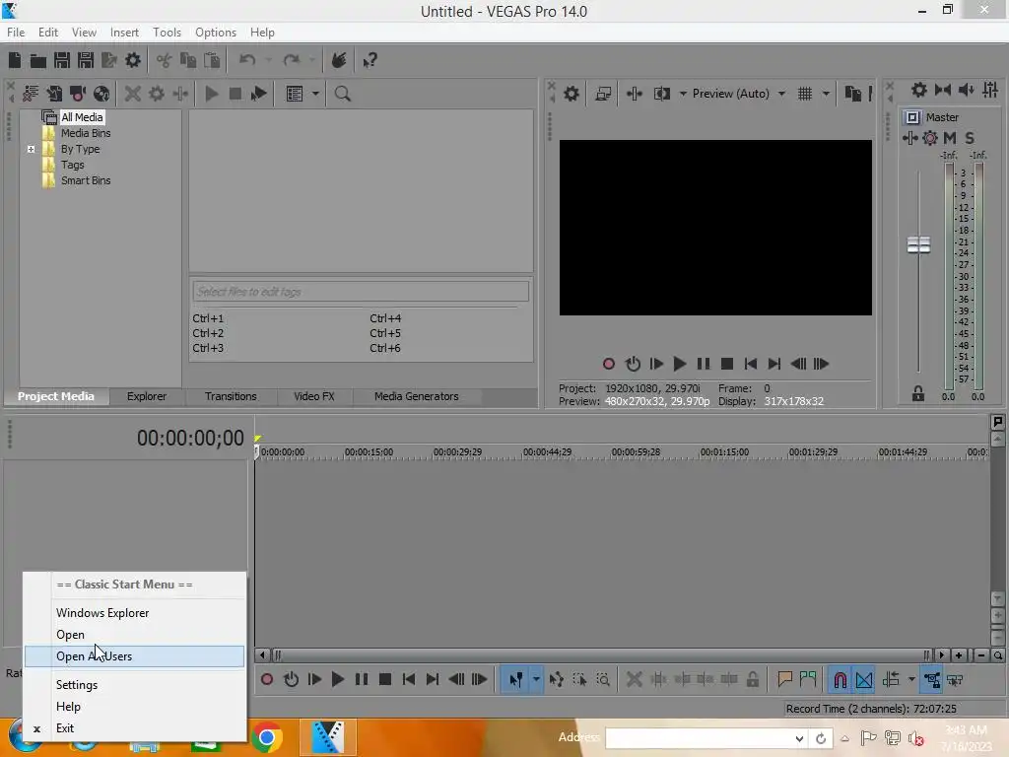Toggle Master Mute M button
Image resolution: width=1009 pixels, height=757 pixels.
(x=950, y=138)
